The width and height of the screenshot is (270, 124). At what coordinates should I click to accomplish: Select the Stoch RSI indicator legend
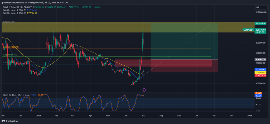17,95
